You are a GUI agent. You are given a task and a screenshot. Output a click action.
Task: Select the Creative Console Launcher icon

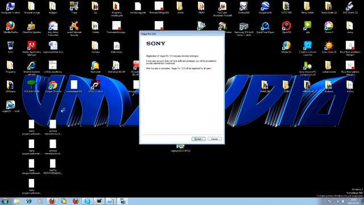(x=307, y=48)
